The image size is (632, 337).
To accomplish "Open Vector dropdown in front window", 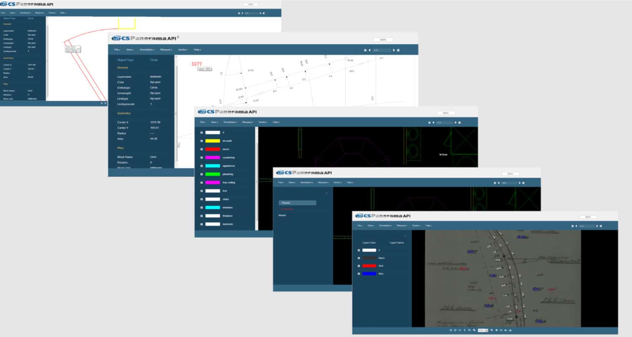I will (x=416, y=226).
